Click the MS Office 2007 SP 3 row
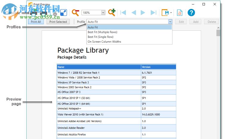Viewport: 230px width, 139px height. [x=116, y=92]
